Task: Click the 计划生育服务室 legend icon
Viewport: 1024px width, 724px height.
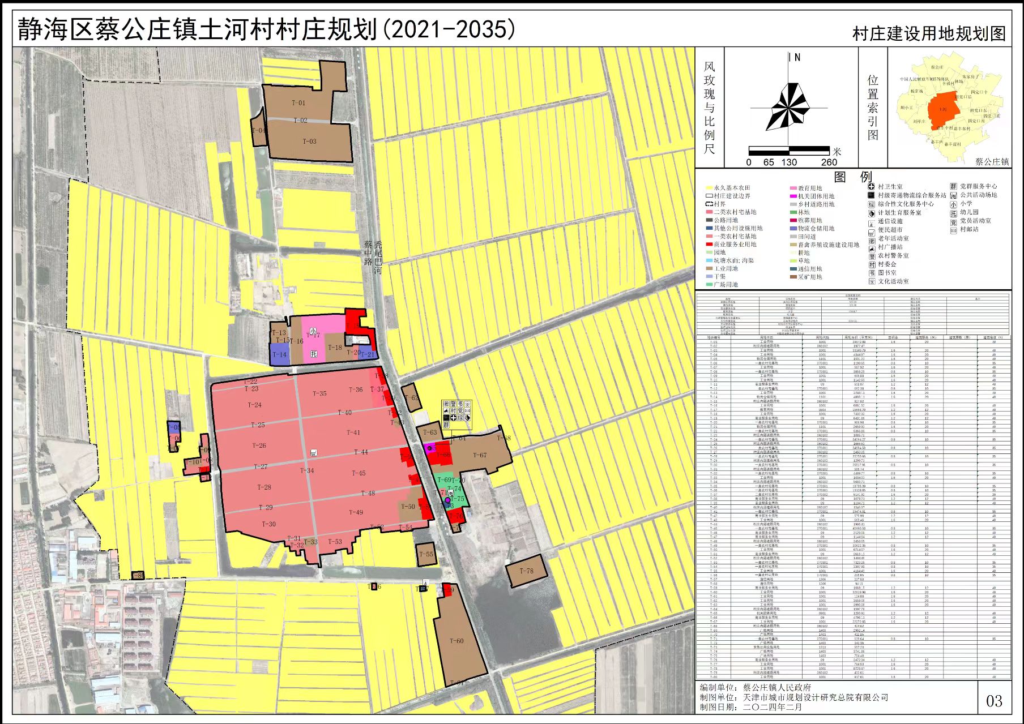Action: coord(872,213)
